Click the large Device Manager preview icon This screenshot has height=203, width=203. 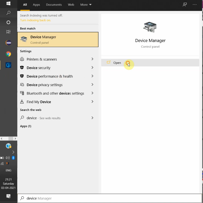[x=150, y=27]
